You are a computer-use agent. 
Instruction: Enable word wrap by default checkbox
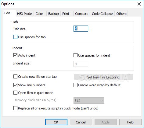[75, 85]
